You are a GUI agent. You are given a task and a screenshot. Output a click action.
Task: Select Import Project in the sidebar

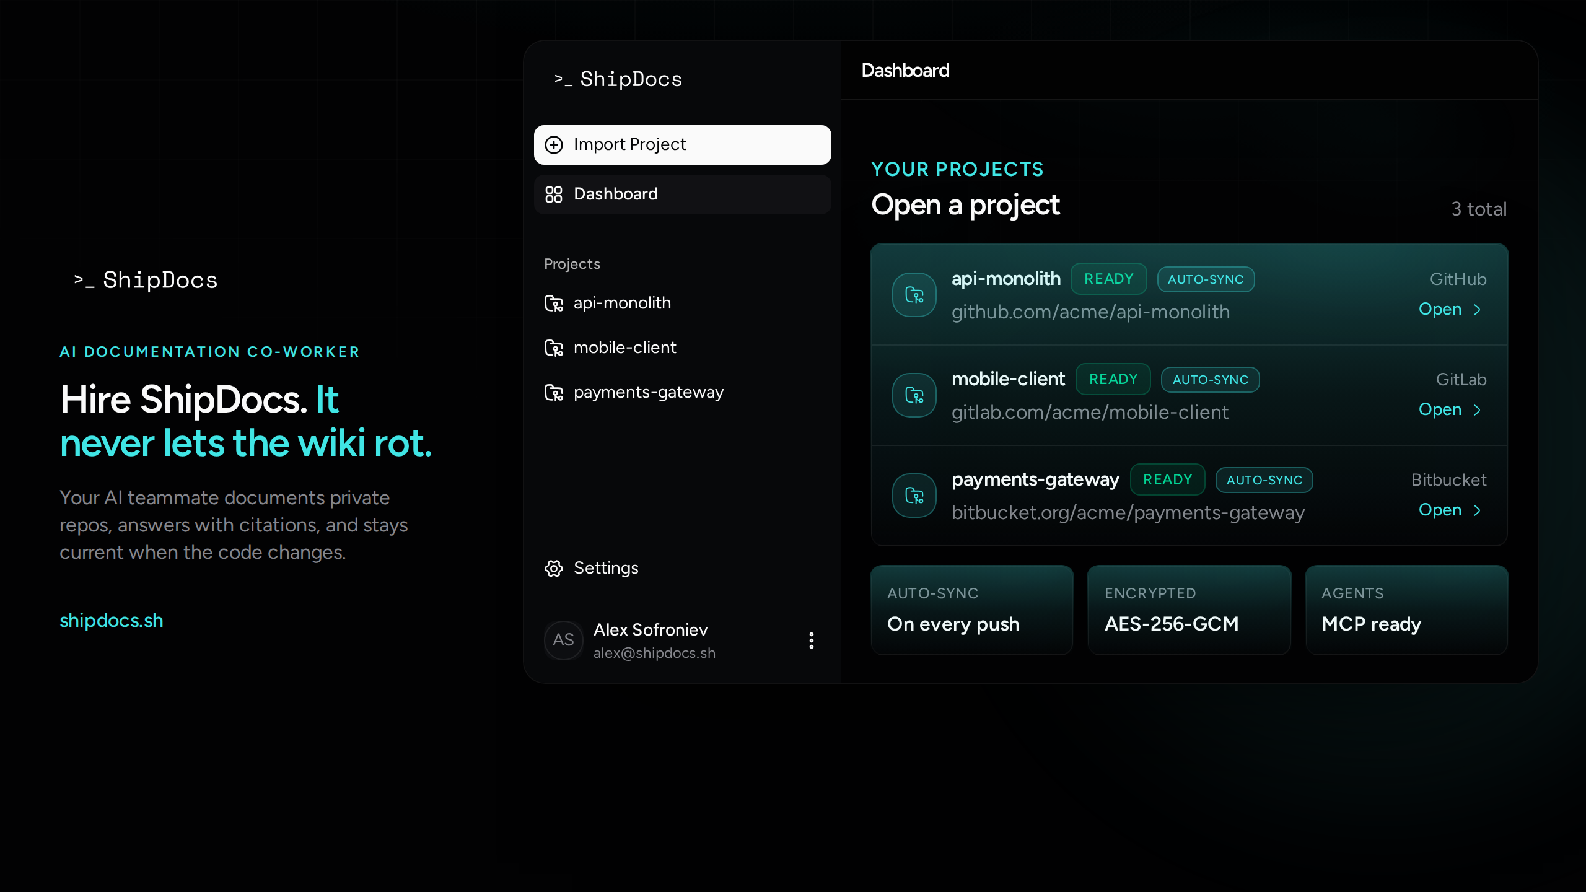point(682,145)
